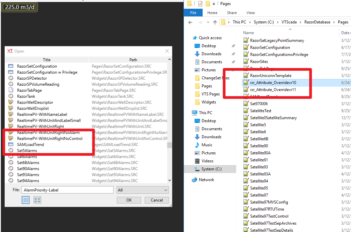Open the View ribbon tab
Viewport: 351px width, 232px height.
click(x=251, y=13)
